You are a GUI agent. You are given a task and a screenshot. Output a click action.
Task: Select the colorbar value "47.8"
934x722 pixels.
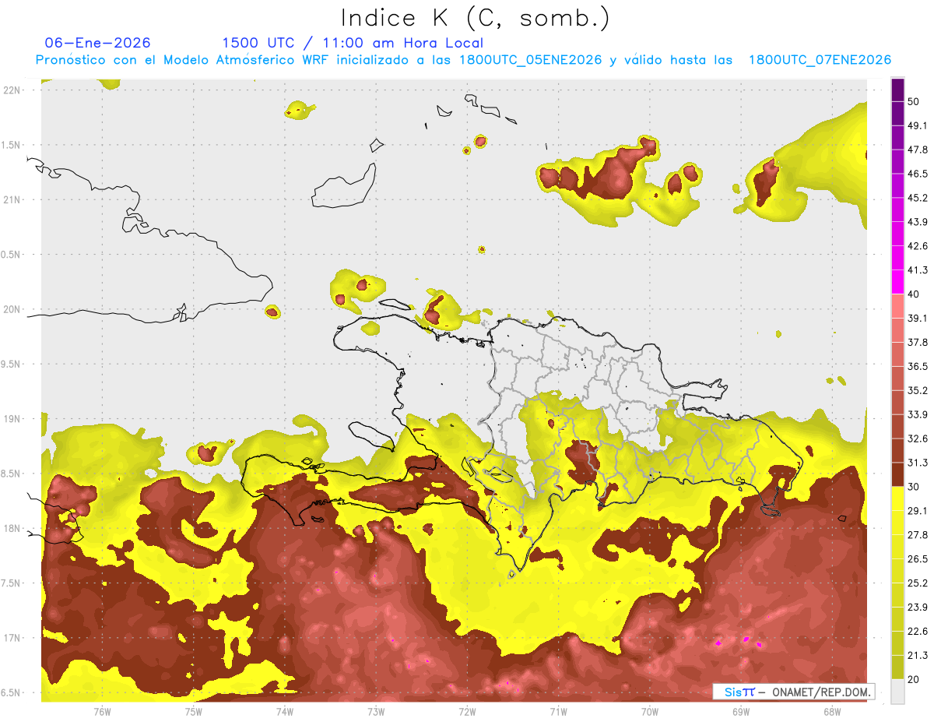click(x=918, y=150)
